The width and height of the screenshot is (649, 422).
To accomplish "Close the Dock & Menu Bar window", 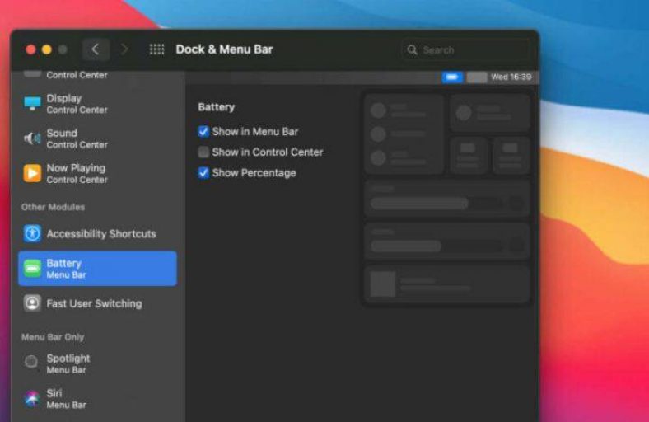I will [30, 49].
